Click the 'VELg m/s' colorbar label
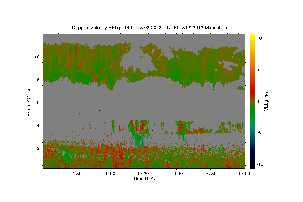Viewport: 303px width, 202px height. tap(266, 101)
